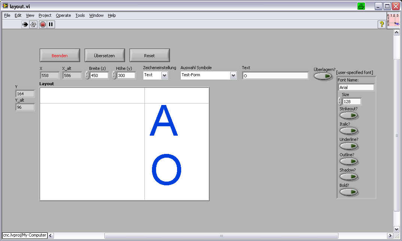The width and height of the screenshot is (402, 241).
Task: Click the cnc.lvproj/My Computer status label
Action: 25,235
